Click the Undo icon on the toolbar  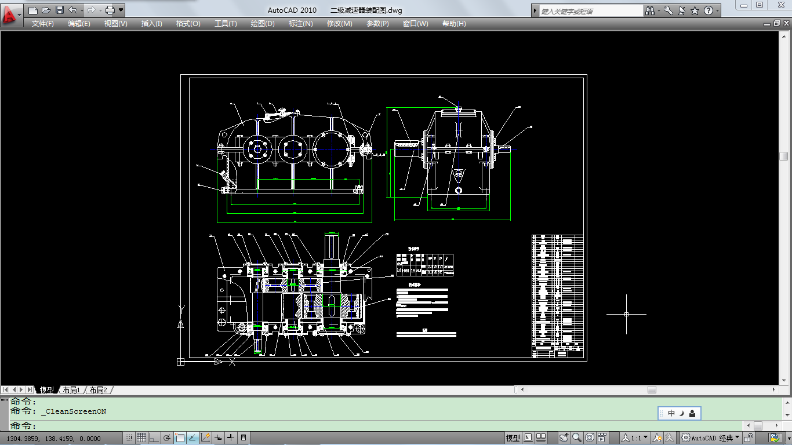(73, 10)
